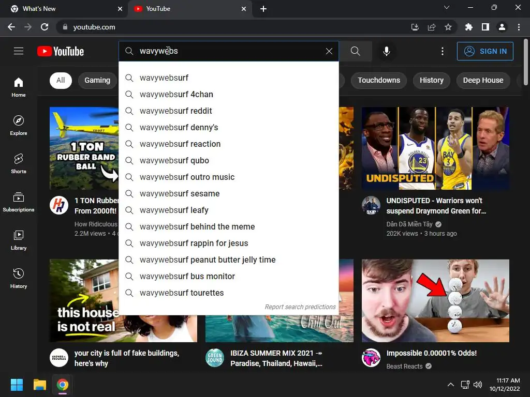This screenshot has height=397, width=530.
Task: Start voice search with microphone icon
Action: [386, 51]
